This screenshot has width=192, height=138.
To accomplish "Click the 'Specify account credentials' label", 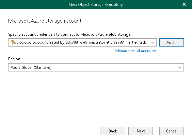I will click(x=70, y=34).
